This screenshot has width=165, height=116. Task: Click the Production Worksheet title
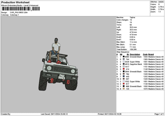pyautogui.click(x=15, y=2)
